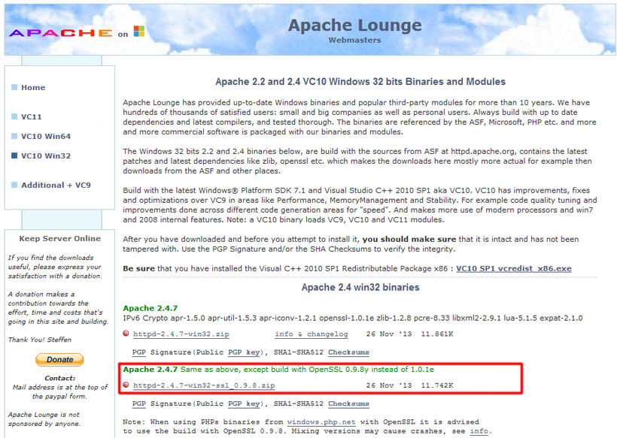Click the Webmasters subtitle in header
This screenshot has height=438, width=617.
click(x=354, y=40)
